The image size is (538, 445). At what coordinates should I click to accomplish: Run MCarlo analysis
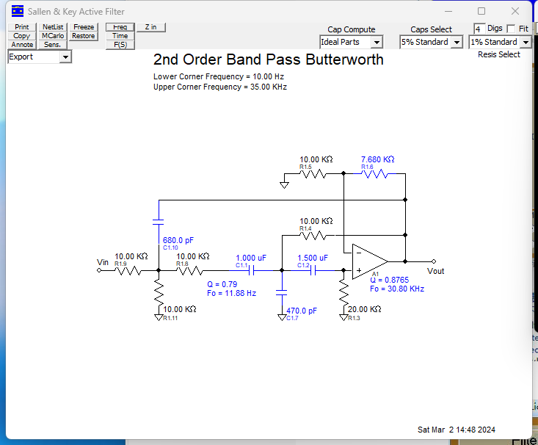(53, 36)
